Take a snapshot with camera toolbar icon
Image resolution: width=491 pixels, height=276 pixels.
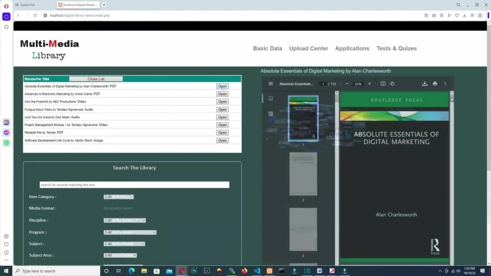point(434,15)
